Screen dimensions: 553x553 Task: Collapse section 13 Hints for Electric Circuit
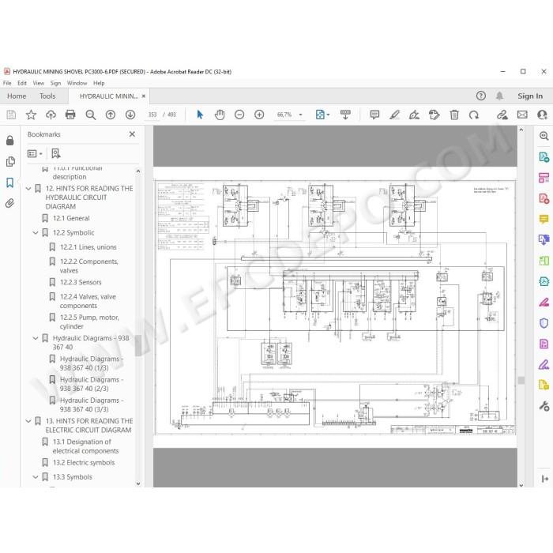tap(28, 421)
